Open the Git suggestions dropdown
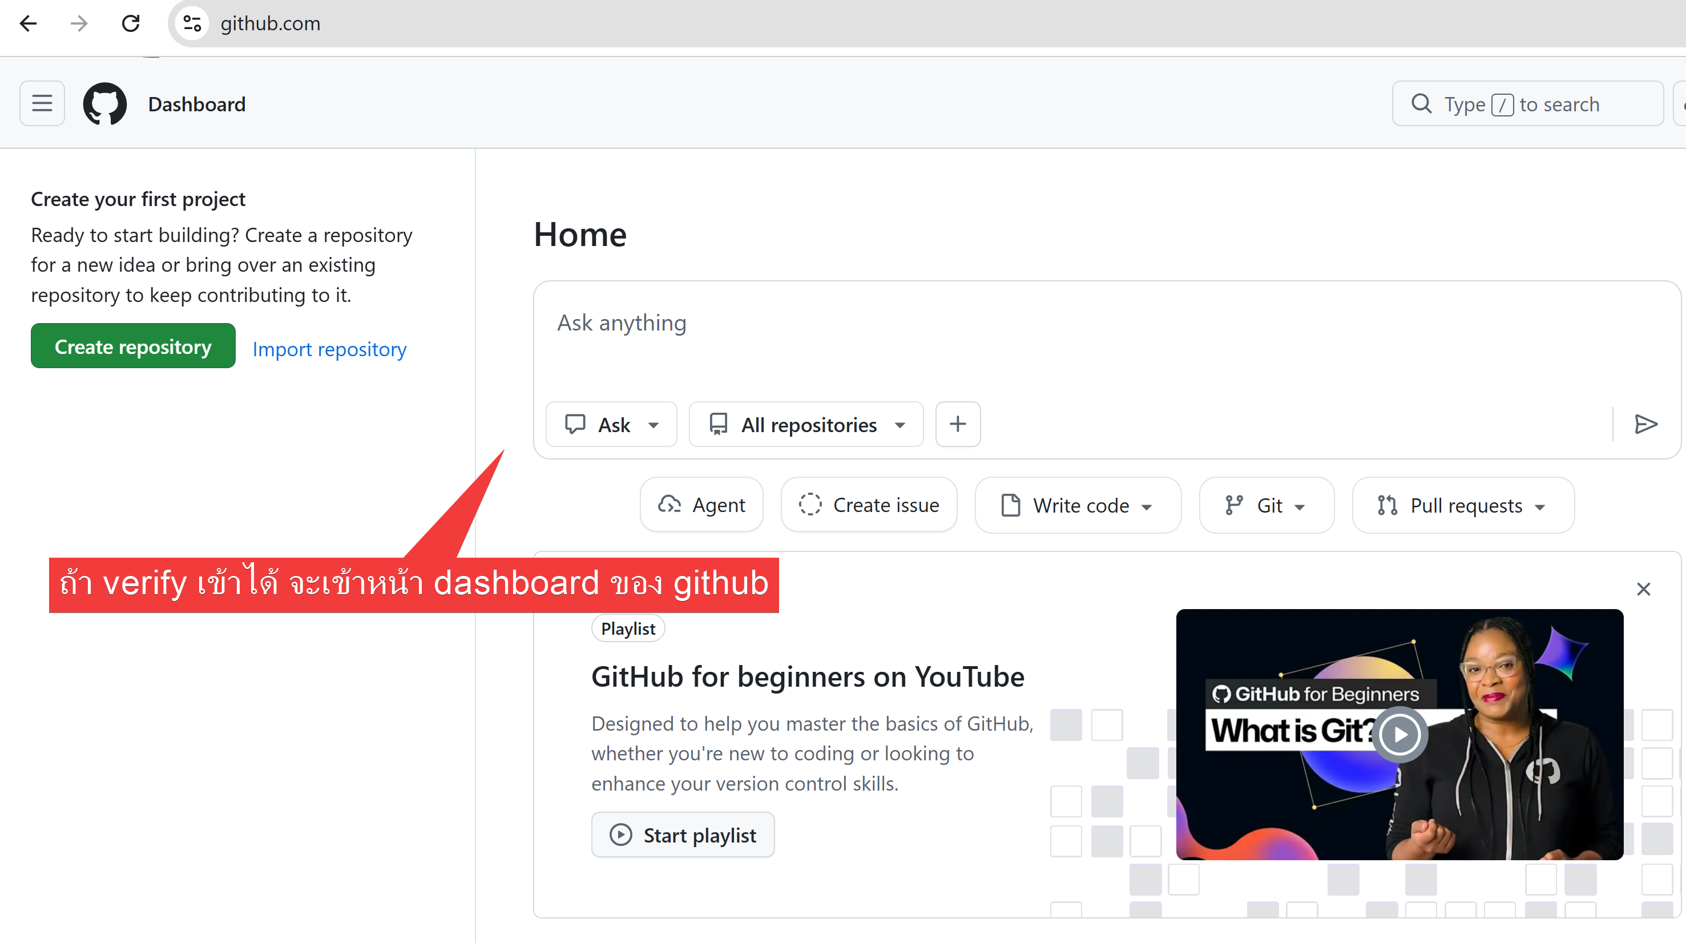Viewport: 1686px width, 943px height. point(1266,505)
